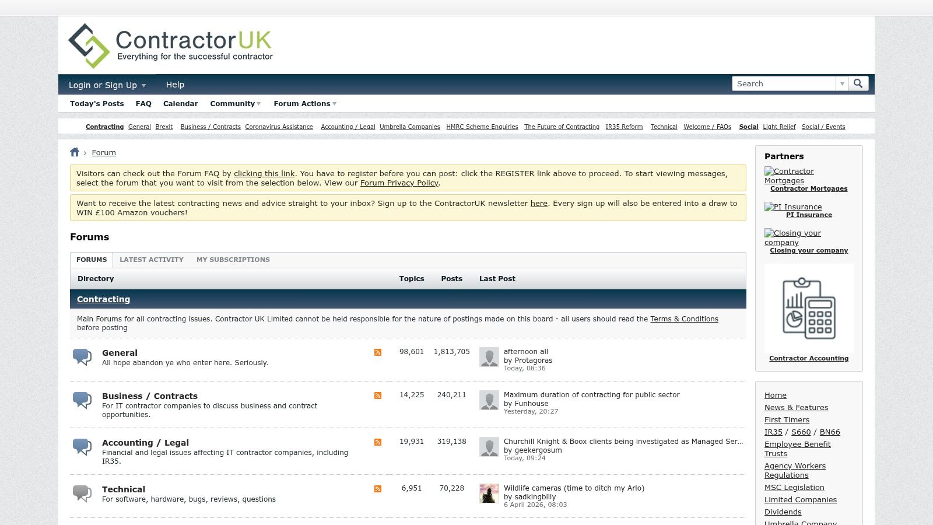Screen dimensions: 933x525
Task: Click the Contractor Mortgages partner image
Action: pyautogui.click(x=789, y=176)
